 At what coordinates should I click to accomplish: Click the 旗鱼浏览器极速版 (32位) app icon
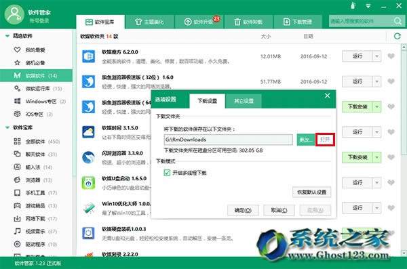tap(88, 81)
